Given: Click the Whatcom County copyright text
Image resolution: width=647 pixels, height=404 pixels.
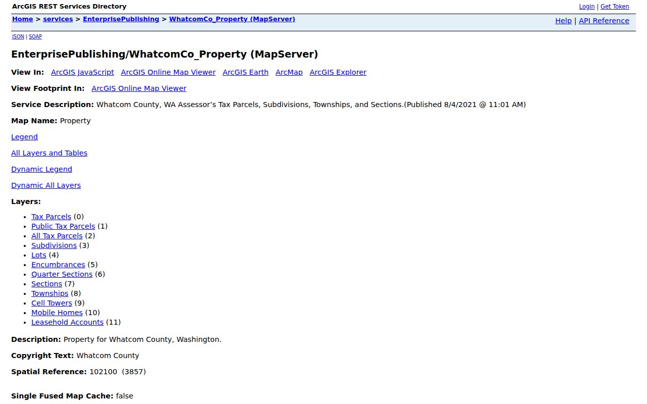Looking at the screenshot, I should click(108, 356).
